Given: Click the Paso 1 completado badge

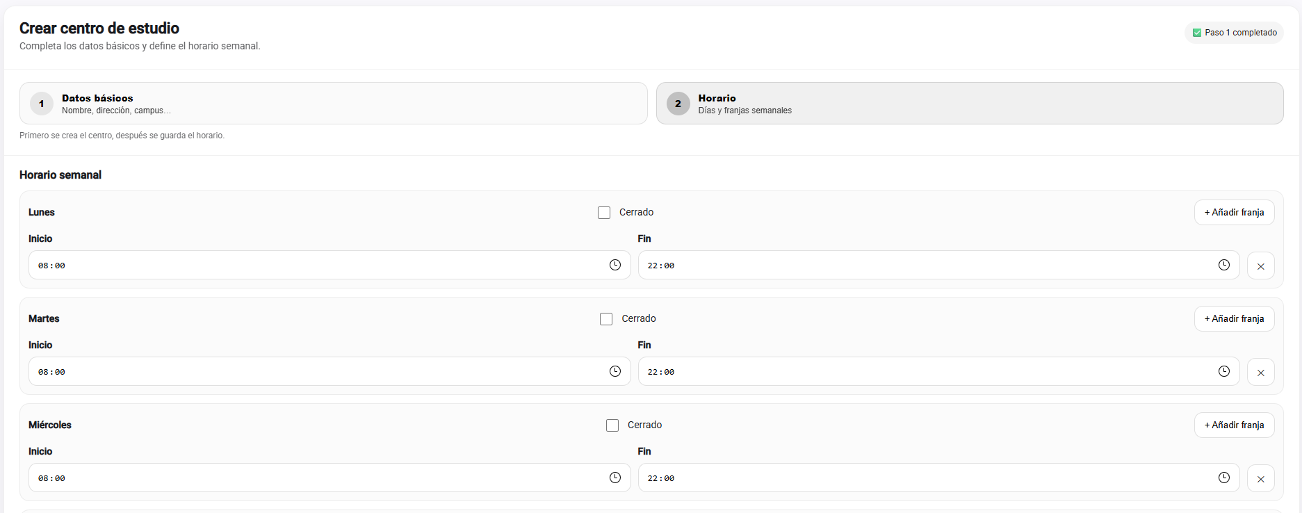Looking at the screenshot, I should tap(1234, 33).
